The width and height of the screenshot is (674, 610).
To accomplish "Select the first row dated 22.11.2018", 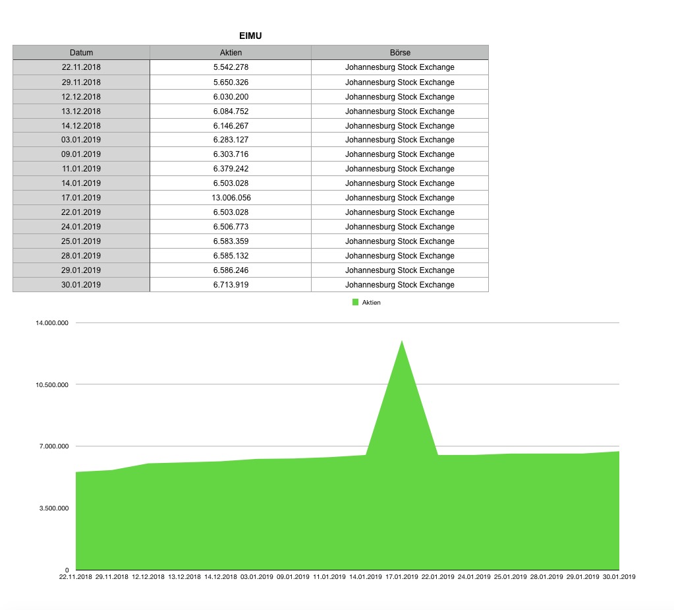I will point(80,67).
